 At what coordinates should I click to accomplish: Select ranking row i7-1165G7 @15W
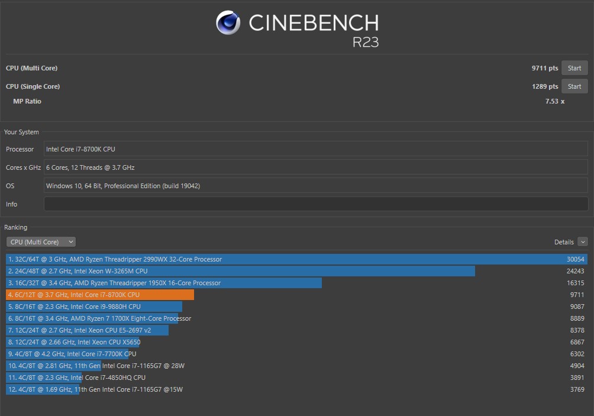296,389
